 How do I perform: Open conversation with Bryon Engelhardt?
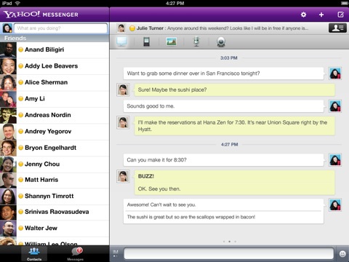point(55,148)
